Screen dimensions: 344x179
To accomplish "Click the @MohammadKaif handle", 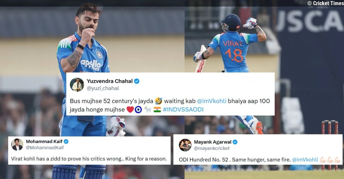I will 45,148.
